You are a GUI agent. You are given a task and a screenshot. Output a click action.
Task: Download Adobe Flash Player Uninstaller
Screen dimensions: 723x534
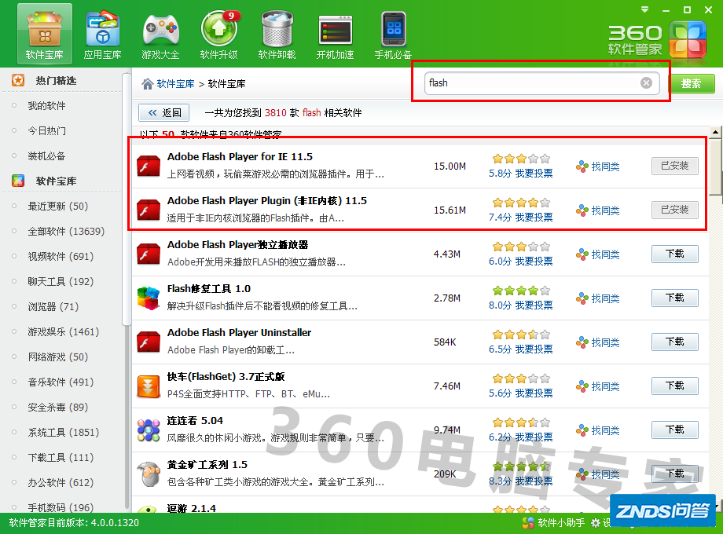(674, 342)
